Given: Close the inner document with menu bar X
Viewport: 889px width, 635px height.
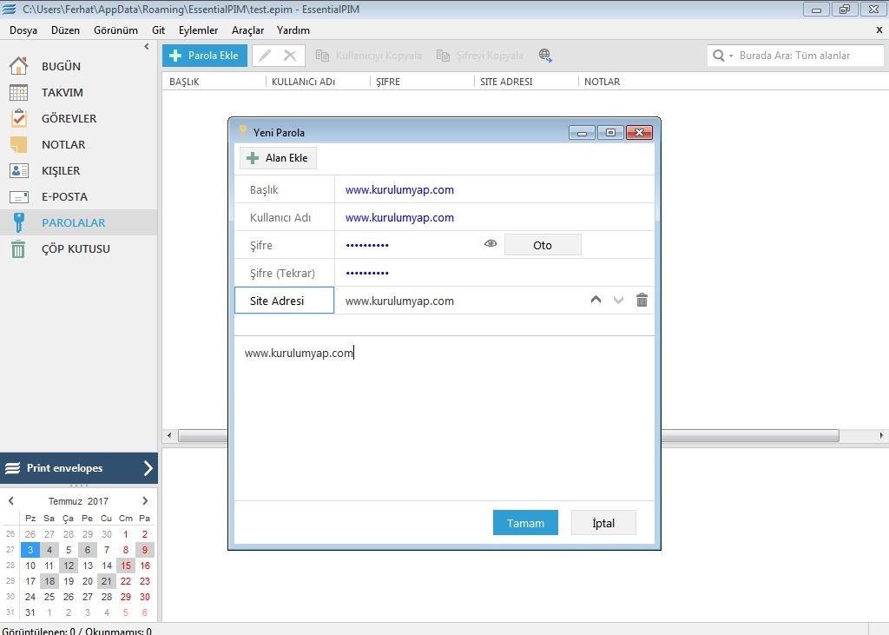Looking at the screenshot, I should tap(879, 30).
